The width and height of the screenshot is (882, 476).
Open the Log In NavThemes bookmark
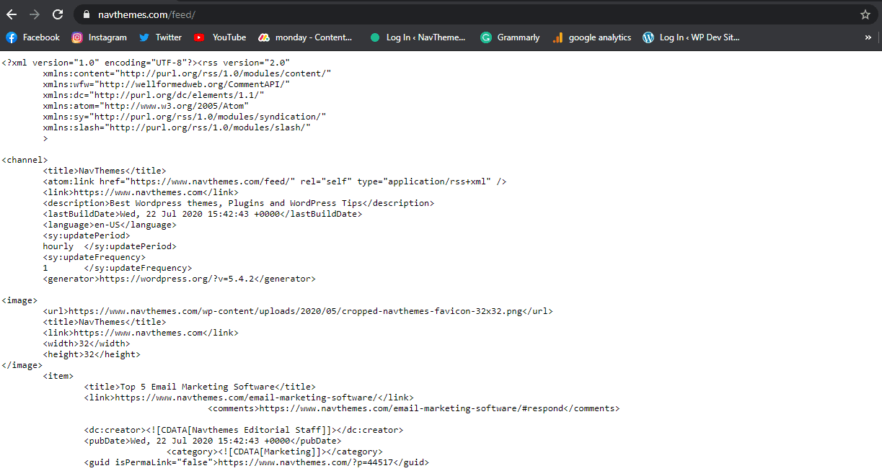pyautogui.click(x=418, y=37)
